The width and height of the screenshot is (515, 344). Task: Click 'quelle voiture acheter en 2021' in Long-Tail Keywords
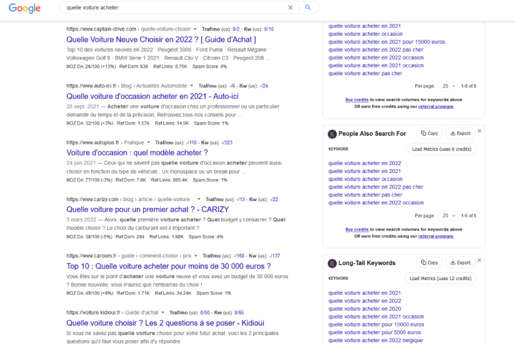pyautogui.click(x=365, y=293)
